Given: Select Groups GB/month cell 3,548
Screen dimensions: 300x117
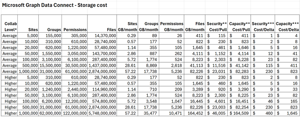Looking at the screenshot, I should [x=148, y=101].
